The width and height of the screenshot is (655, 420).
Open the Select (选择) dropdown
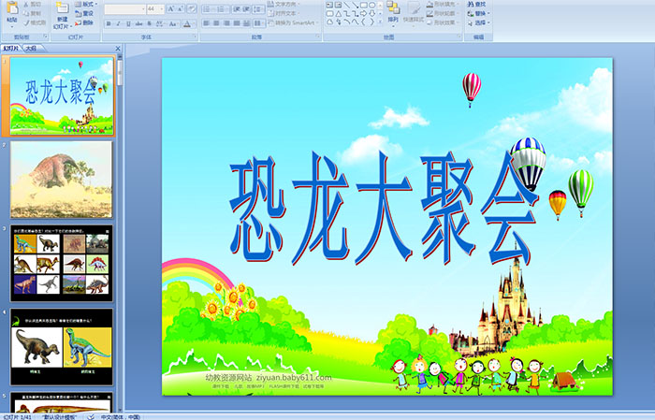click(479, 22)
